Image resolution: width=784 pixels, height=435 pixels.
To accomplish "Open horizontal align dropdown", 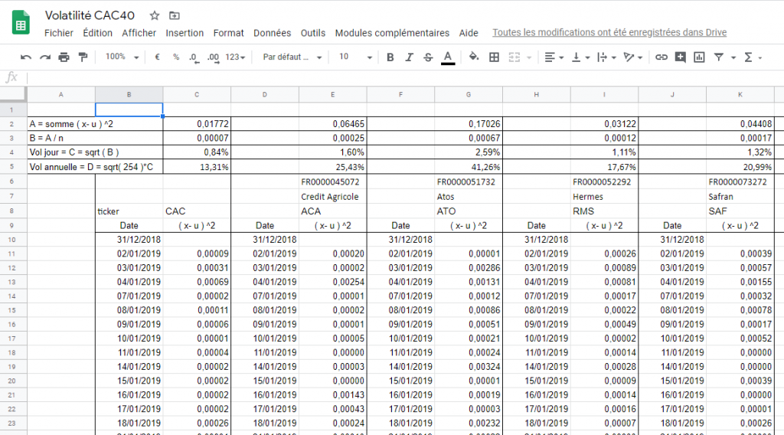I will click(x=554, y=57).
